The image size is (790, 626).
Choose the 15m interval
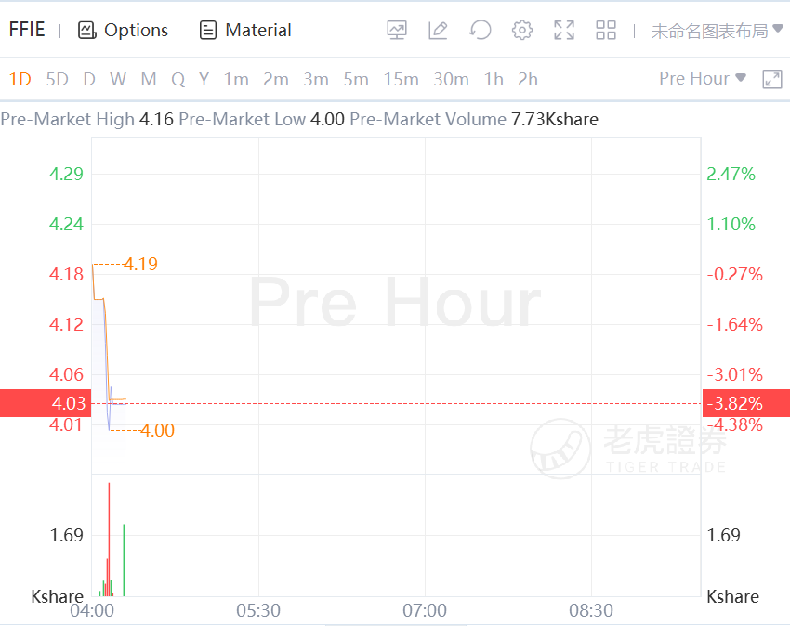click(401, 79)
